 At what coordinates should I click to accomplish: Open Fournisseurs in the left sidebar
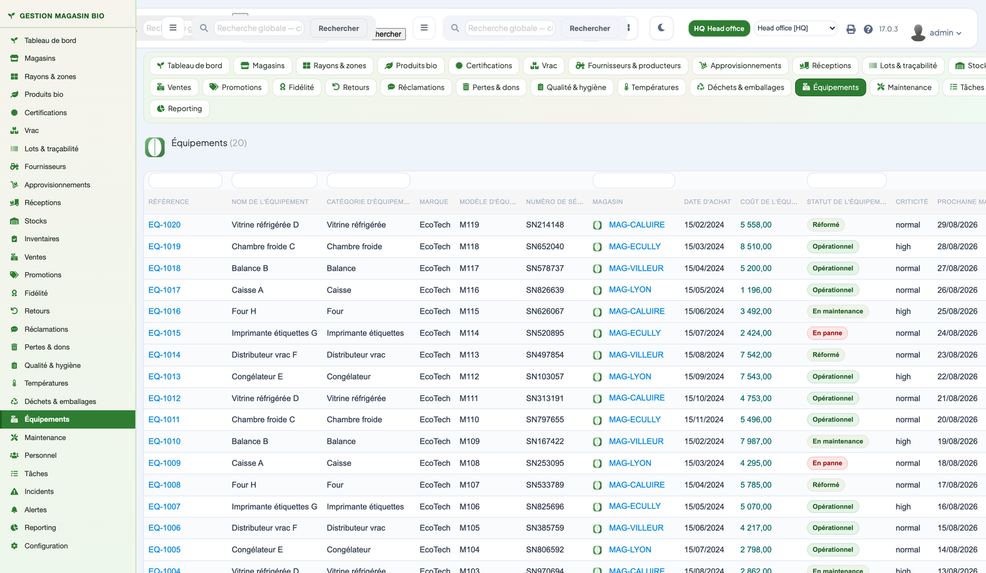[68, 166]
